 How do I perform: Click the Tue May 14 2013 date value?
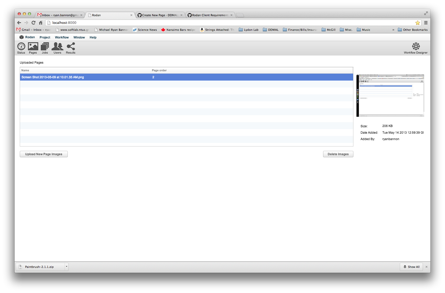pos(403,133)
